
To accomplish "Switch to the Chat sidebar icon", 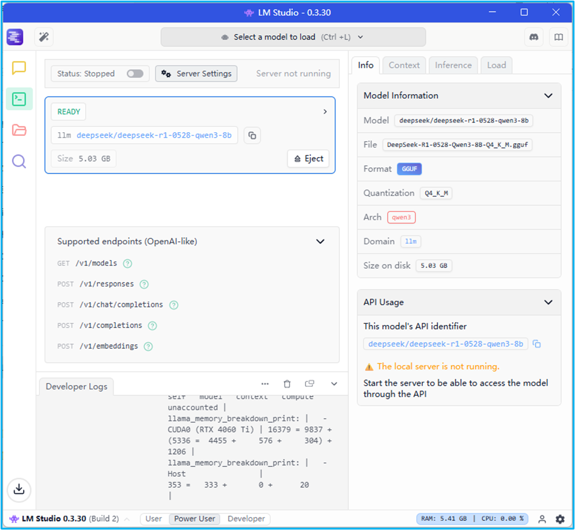I will click(x=19, y=68).
